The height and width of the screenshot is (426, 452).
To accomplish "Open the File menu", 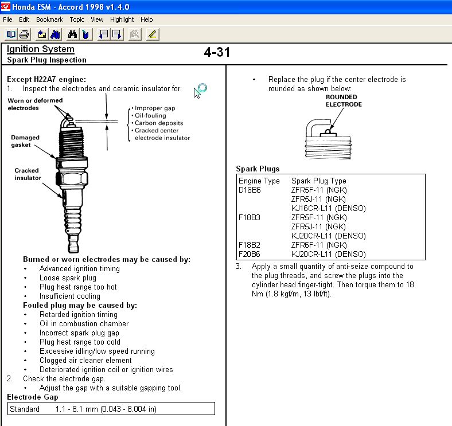I will click(7, 19).
